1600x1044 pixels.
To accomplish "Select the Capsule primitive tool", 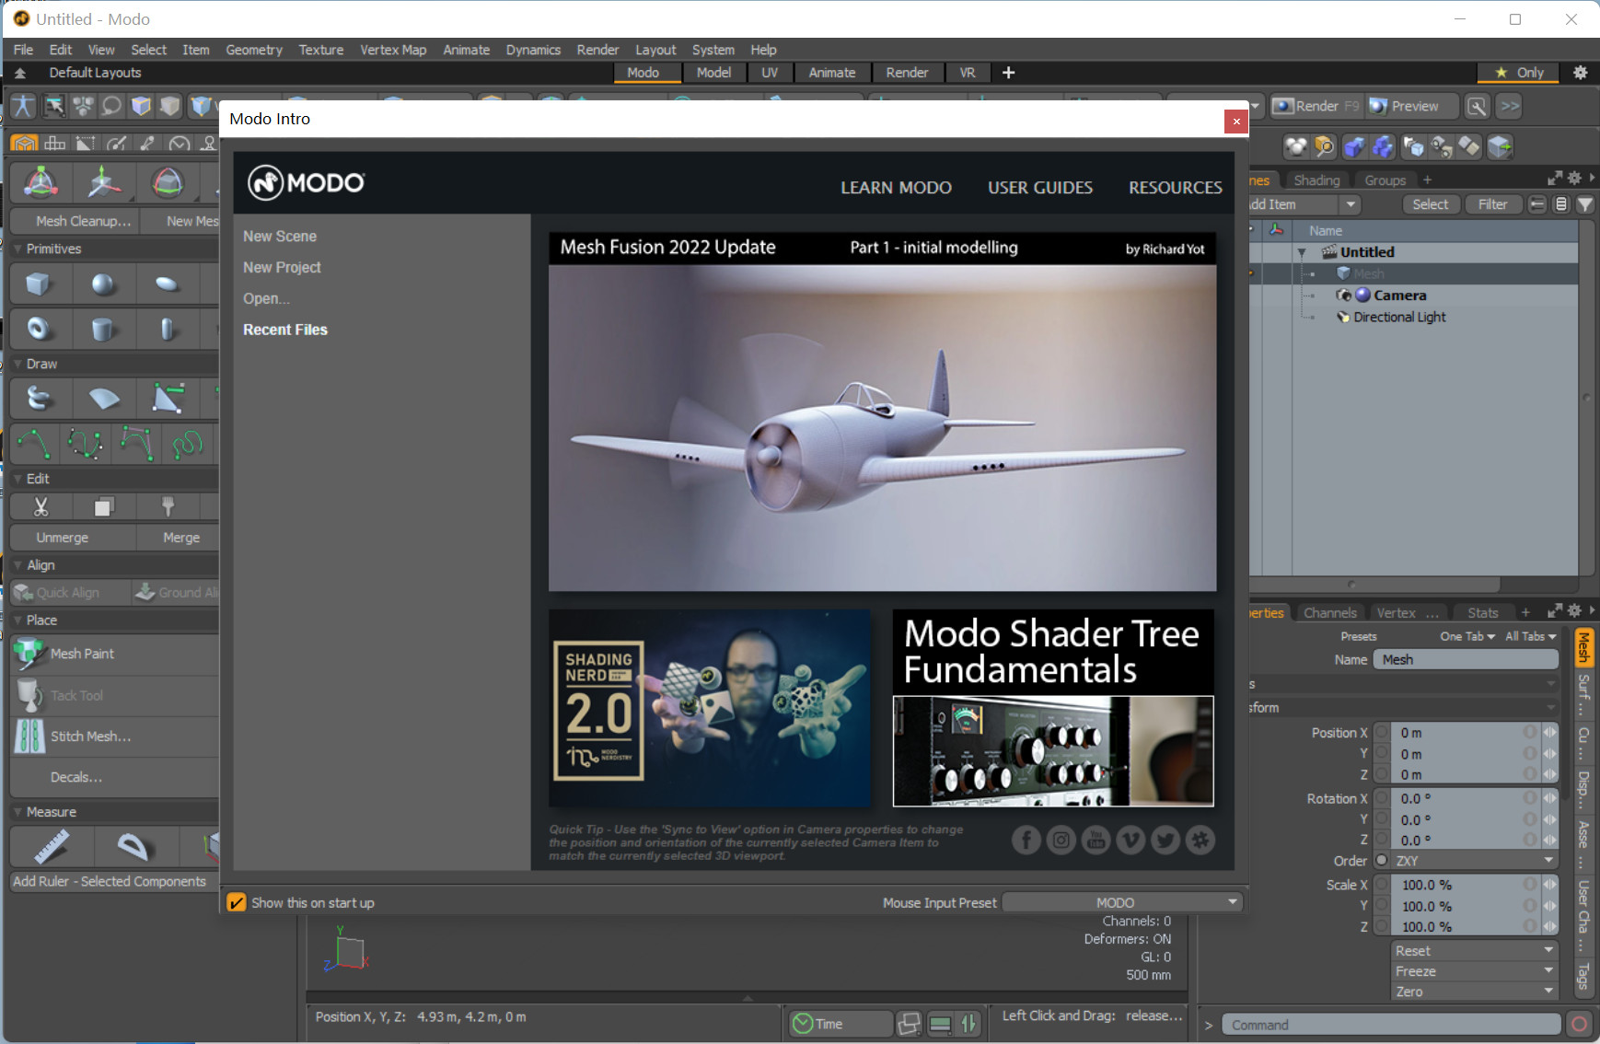I will [x=167, y=329].
